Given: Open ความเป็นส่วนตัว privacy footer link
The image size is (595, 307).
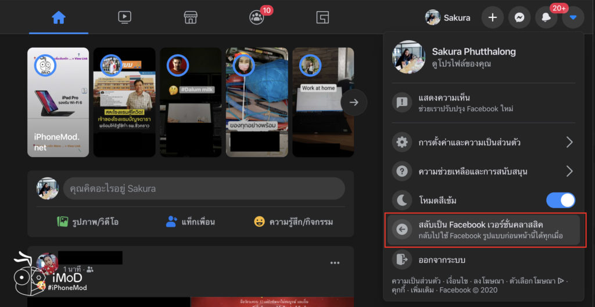Looking at the screenshot, I should (x=416, y=281).
